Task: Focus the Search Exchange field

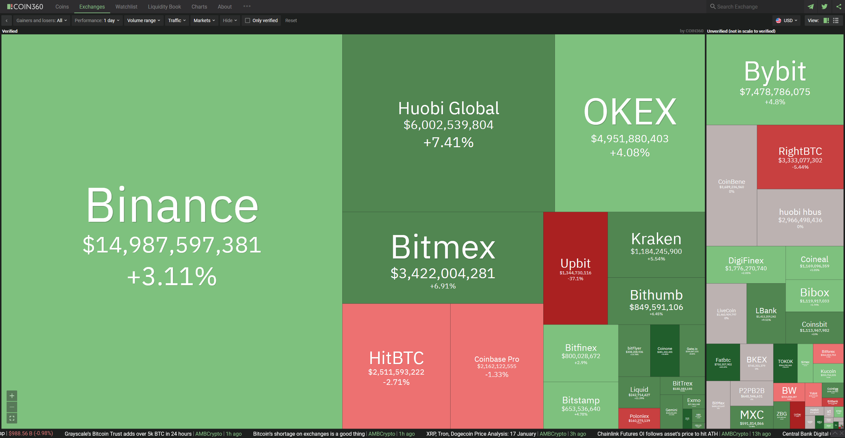Action: click(756, 7)
